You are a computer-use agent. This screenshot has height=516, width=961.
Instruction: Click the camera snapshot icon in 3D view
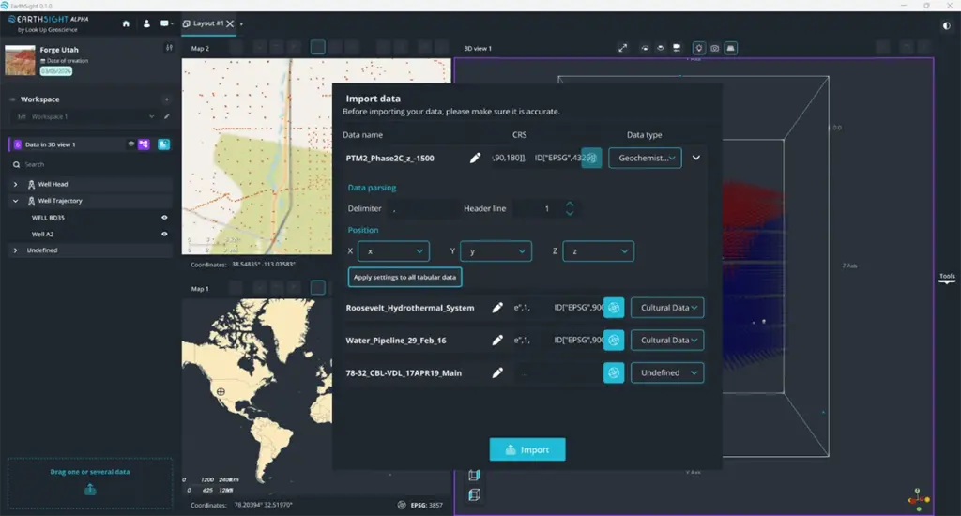tap(714, 48)
